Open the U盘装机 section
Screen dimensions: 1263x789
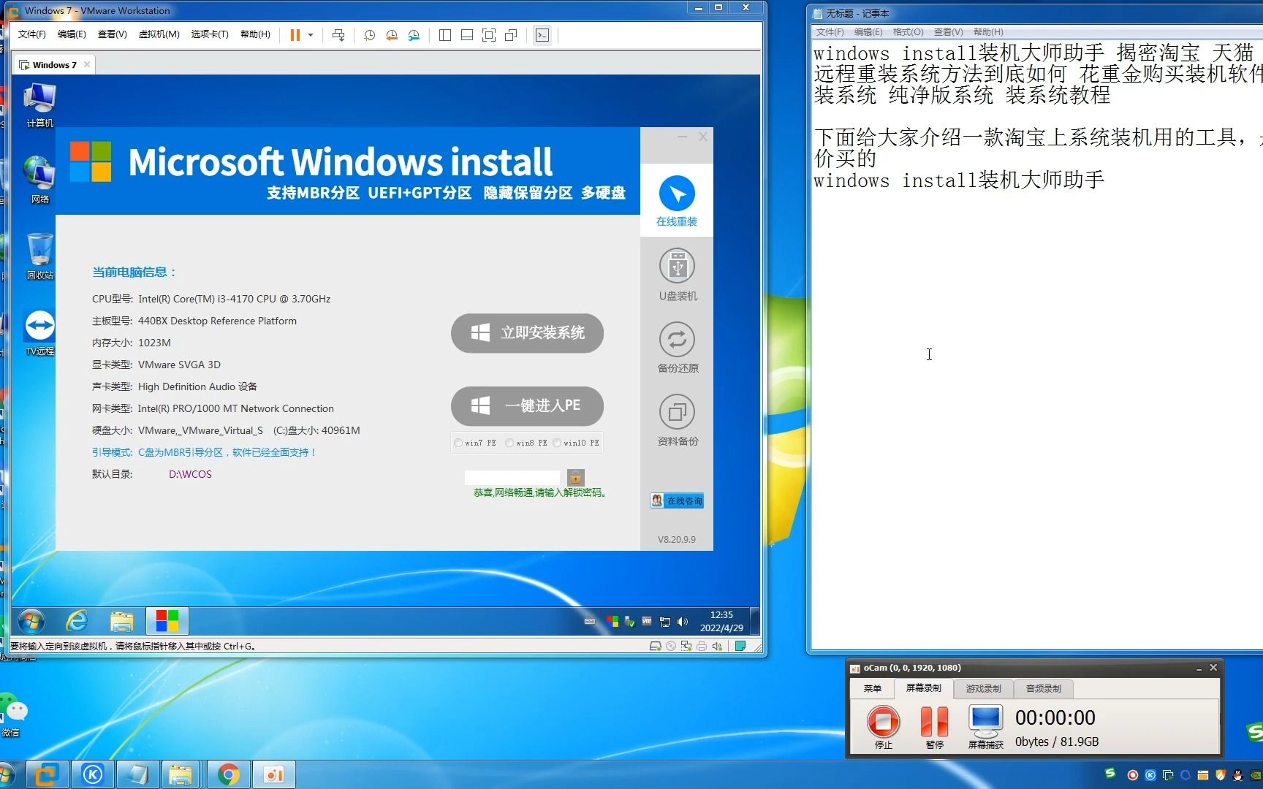[678, 274]
